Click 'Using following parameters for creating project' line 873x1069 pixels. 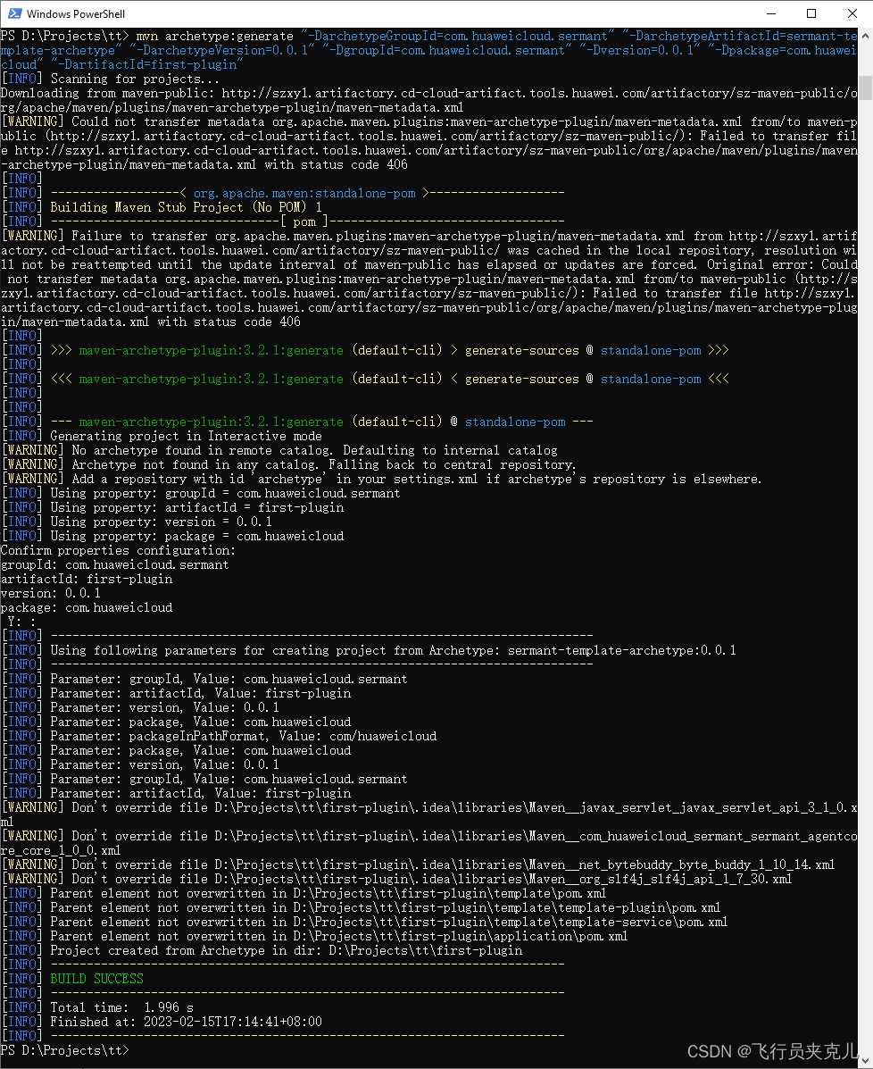pyautogui.click(x=369, y=650)
